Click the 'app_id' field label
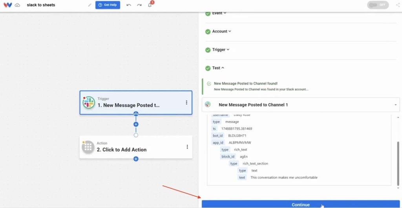The height and width of the screenshot is (208, 402). click(x=218, y=143)
